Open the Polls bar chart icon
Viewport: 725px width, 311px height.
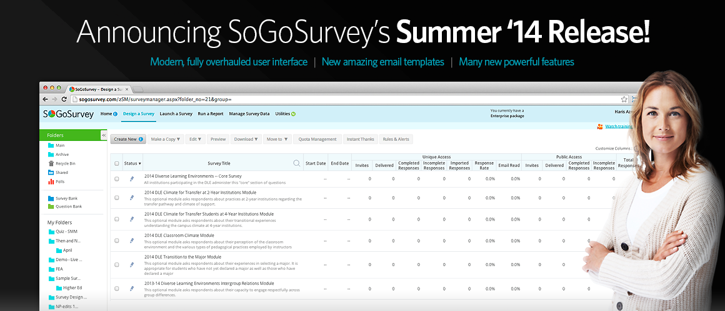[51, 181]
